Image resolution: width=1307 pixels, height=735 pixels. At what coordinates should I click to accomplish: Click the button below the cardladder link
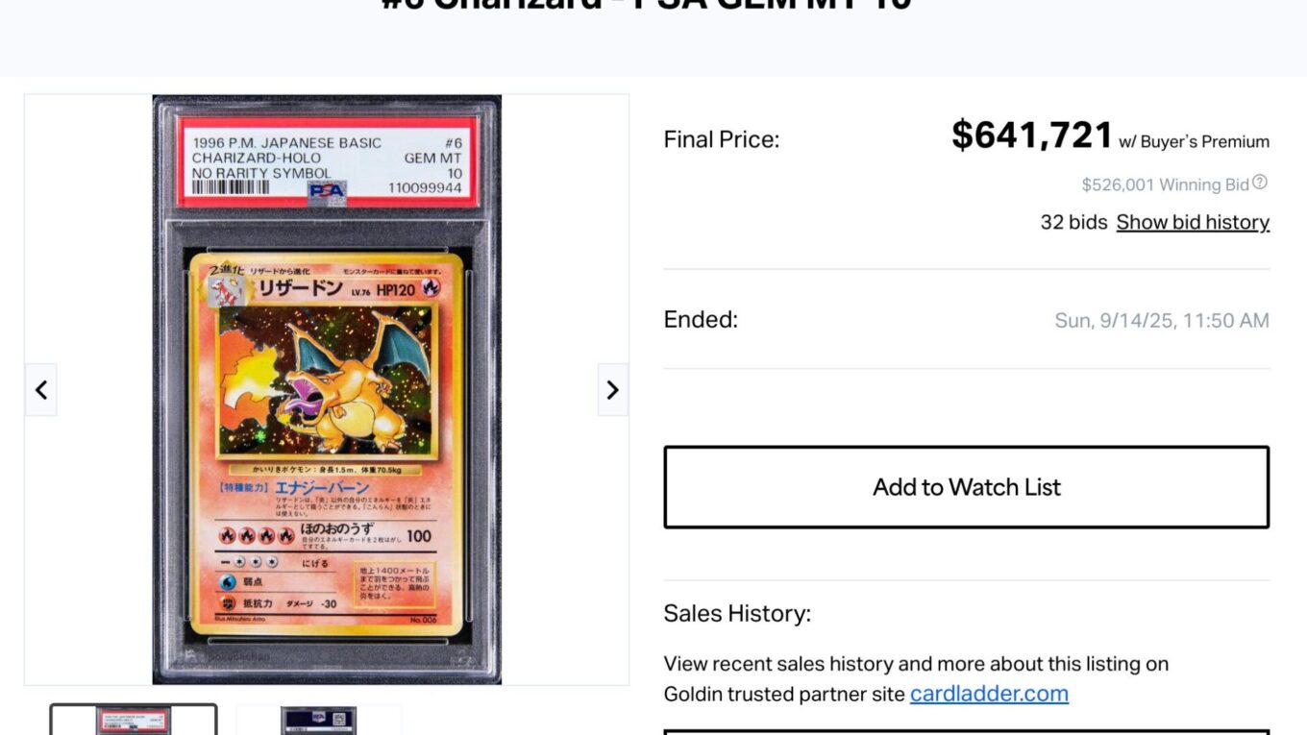967,732
